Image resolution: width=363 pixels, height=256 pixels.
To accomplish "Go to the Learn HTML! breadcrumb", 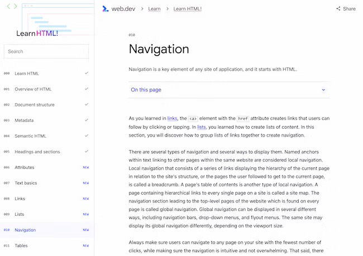I will pyautogui.click(x=188, y=9).
